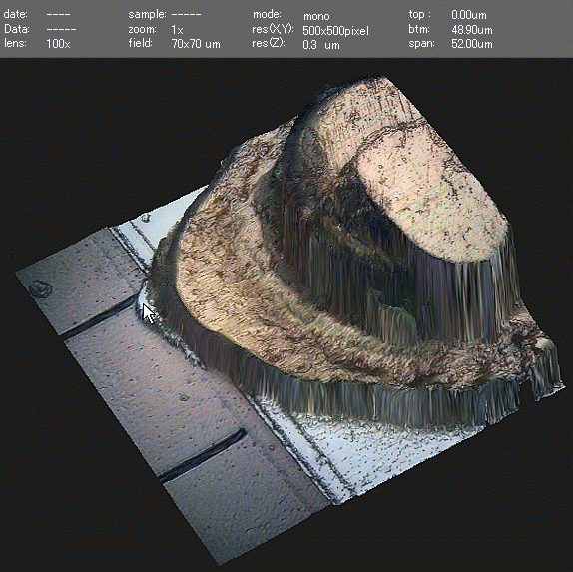Viewport: 573px width, 572px height.
Task: Select the span value 52.00um
Action: [x=472, y=44]
